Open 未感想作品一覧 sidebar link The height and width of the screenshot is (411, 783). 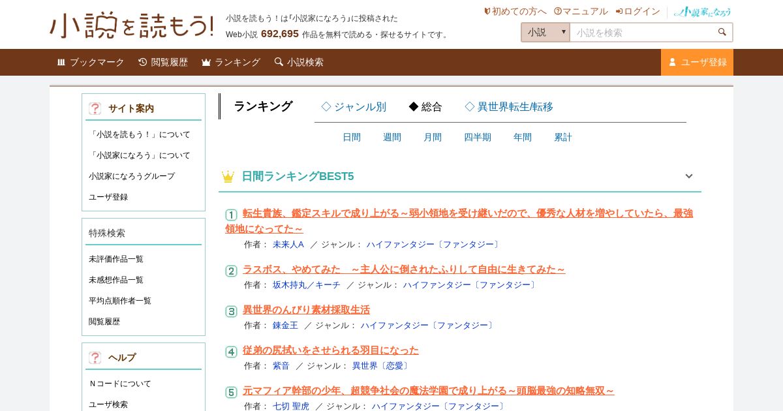click(x=116, y=280)
